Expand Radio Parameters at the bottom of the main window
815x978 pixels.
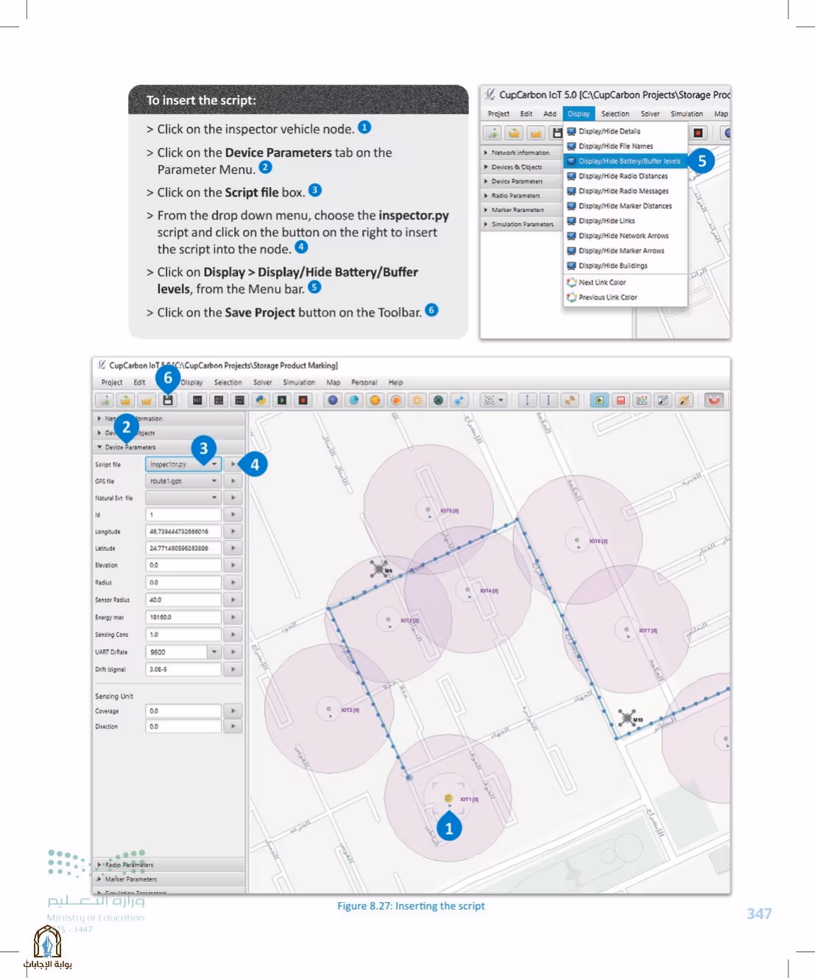169,865
